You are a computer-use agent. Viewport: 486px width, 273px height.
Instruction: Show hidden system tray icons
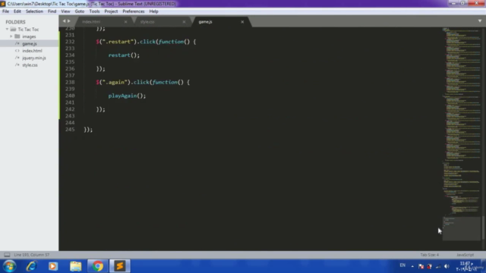(412, 266)
